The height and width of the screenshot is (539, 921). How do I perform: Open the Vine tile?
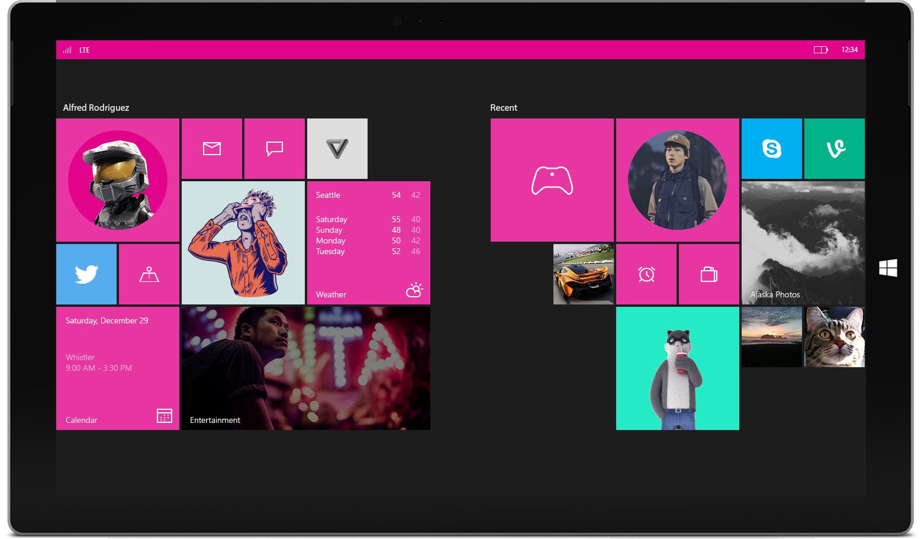tap(834, 148)
